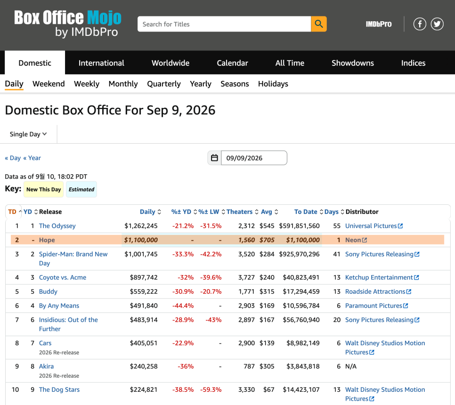Open Insidious: Out of the Further link

(x=68, y=324)
